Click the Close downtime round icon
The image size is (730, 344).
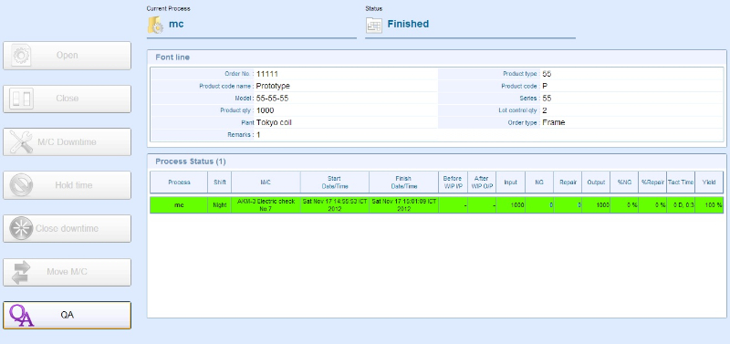coord(21,228)
